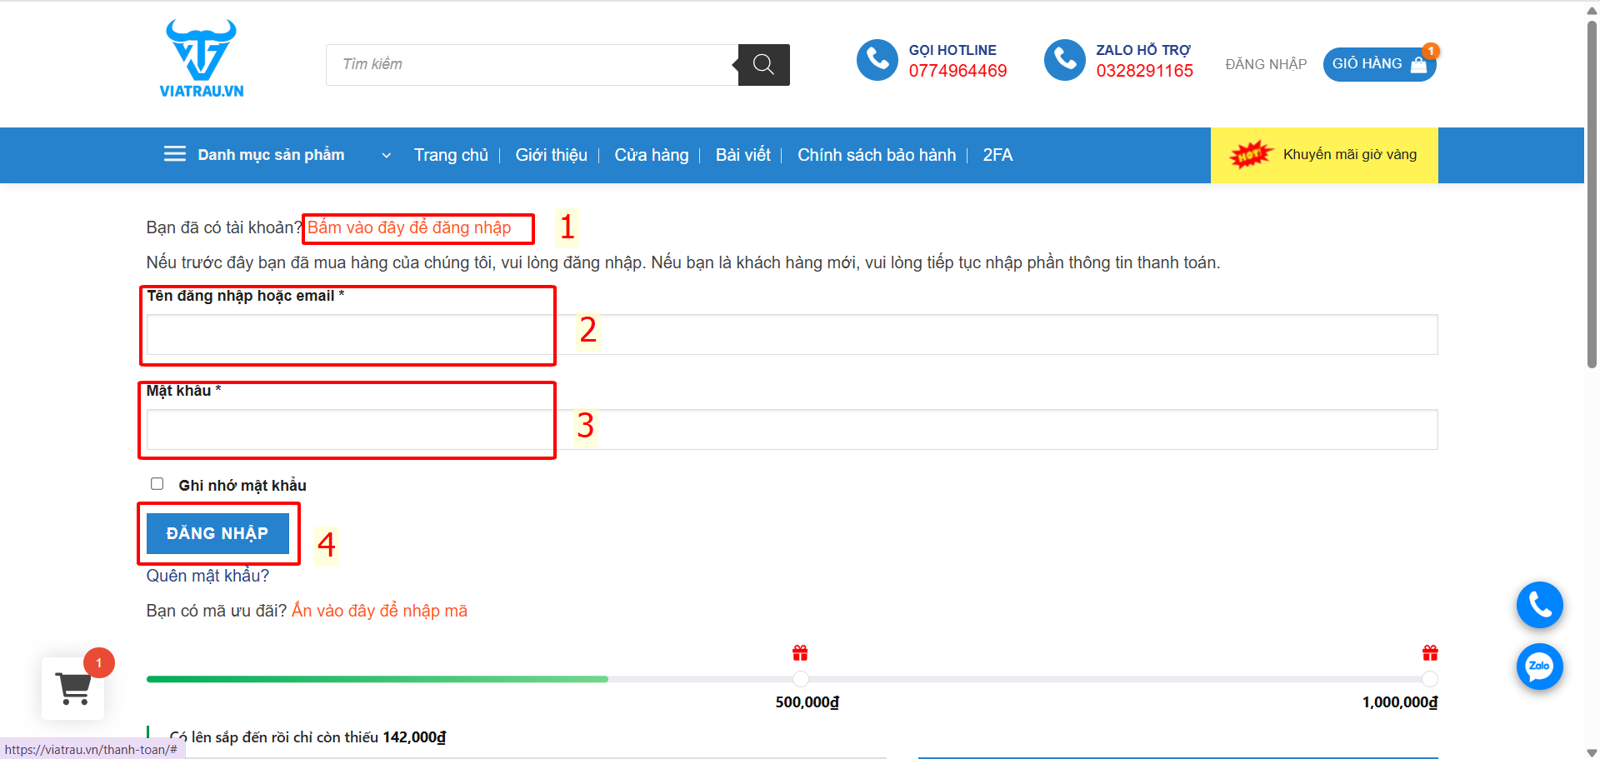Focus the 'Tên đăng nhập hoặc email' field

792,335
